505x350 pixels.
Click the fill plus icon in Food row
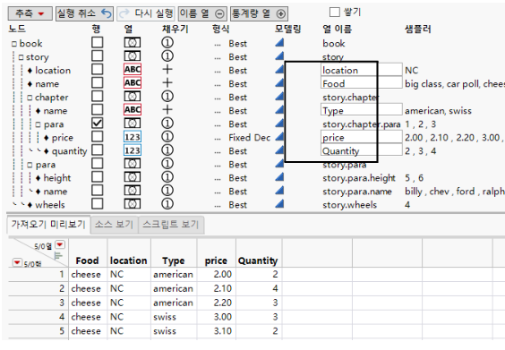(167, 83)
